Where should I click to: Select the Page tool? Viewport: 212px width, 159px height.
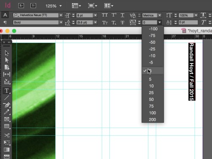click(7, 67)
